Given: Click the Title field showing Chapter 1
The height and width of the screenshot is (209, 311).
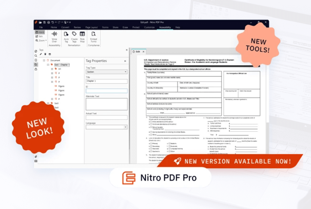Looking at the screenshot, I should [106, 81].
